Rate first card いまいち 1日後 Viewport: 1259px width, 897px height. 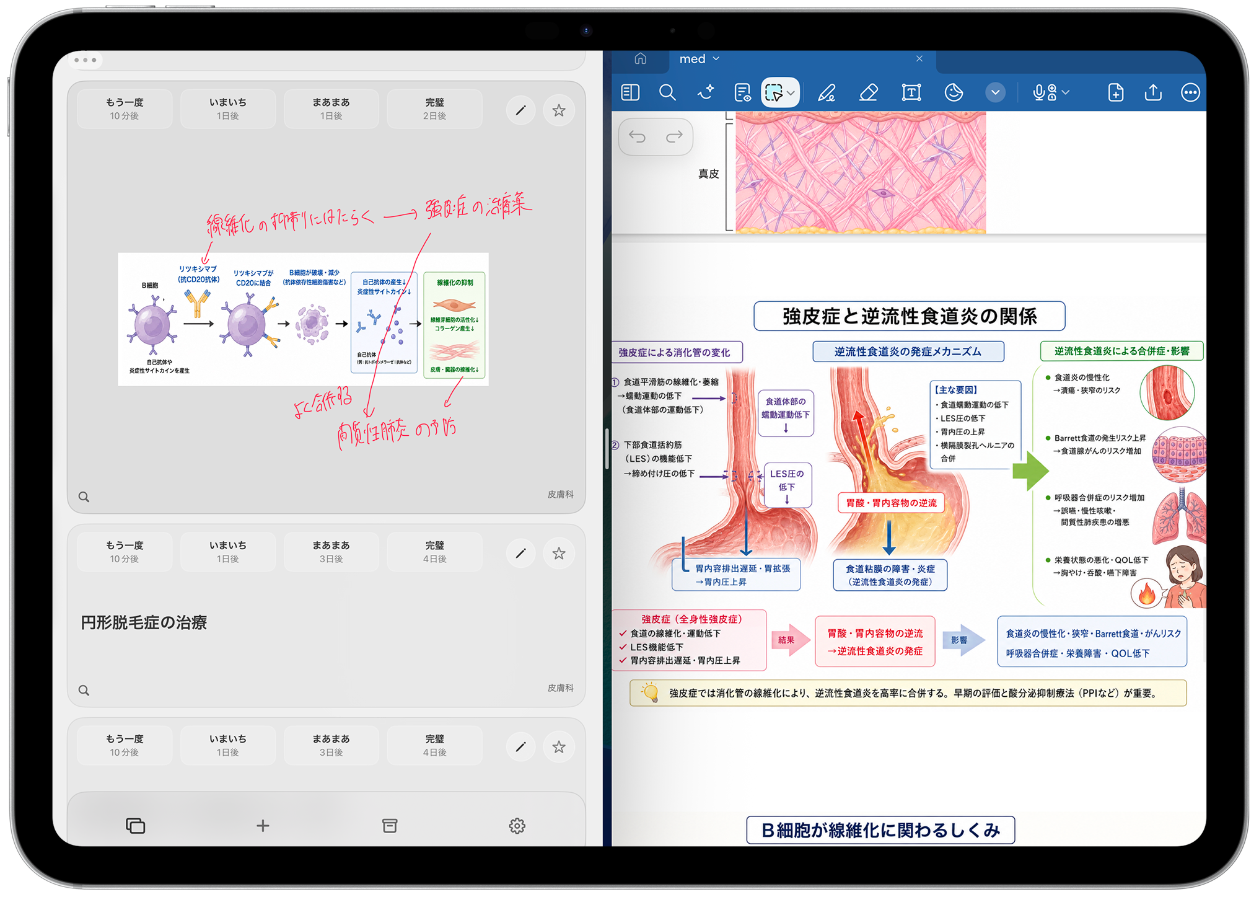pos(228,108)
